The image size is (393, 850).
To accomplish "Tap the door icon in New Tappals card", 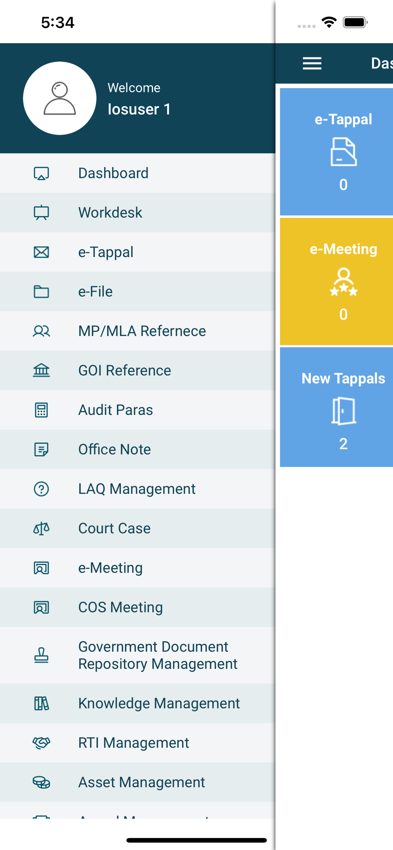I will [344, 411].
